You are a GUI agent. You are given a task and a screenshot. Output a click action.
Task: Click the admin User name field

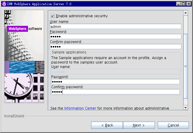tap(115, 26)
